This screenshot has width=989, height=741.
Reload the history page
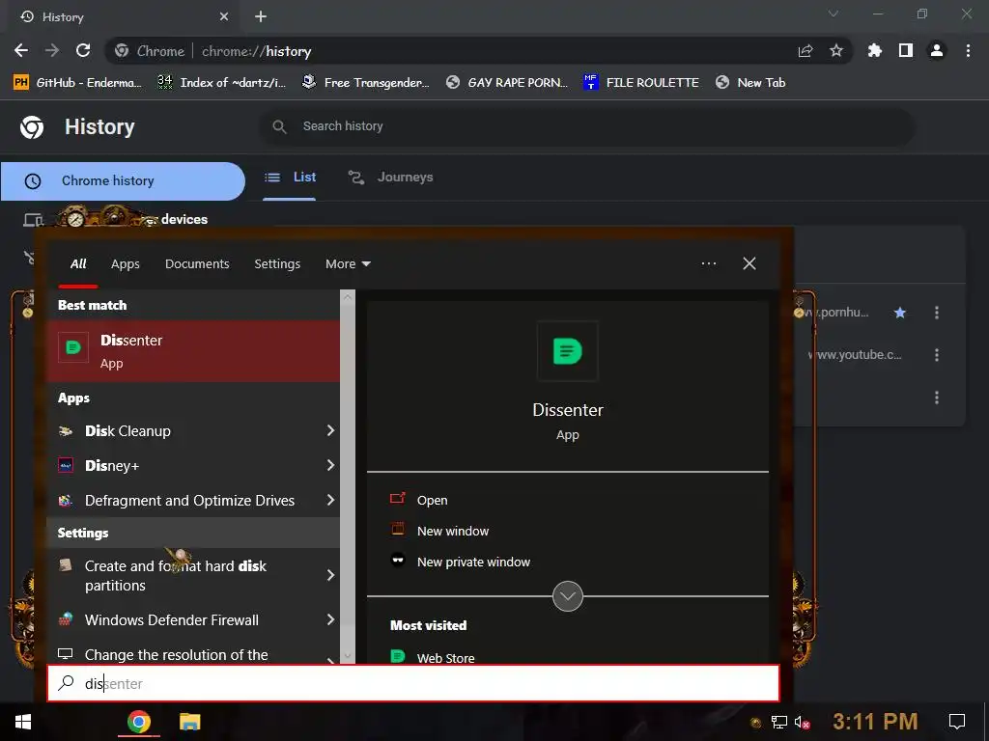click(x=83, y=50)
